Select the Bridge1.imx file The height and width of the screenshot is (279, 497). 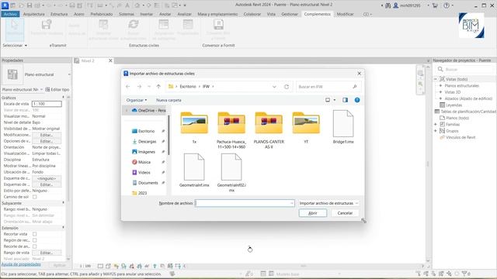pyautogui.click(x=343, y=127)
